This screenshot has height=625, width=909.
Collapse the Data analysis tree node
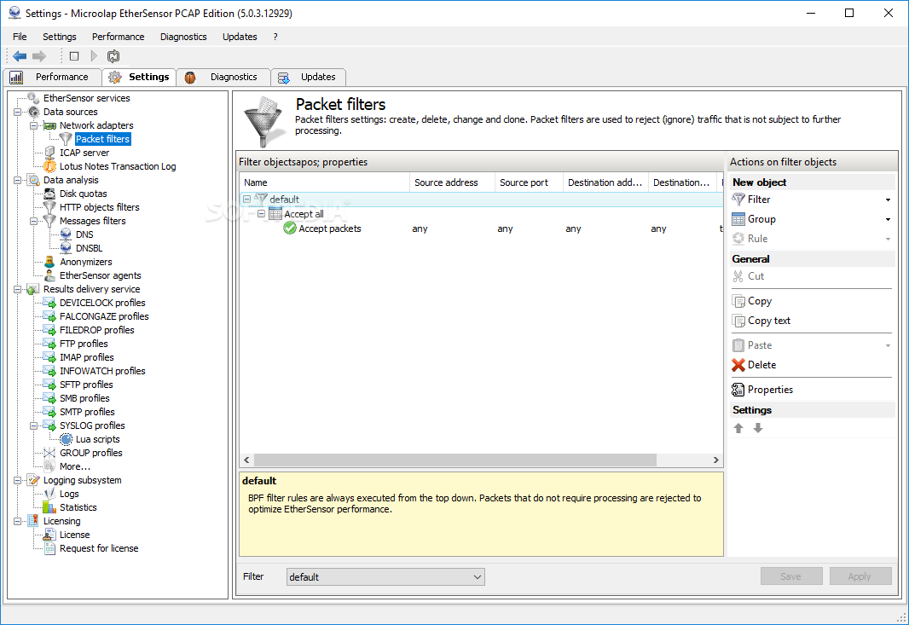click(17, 180)
